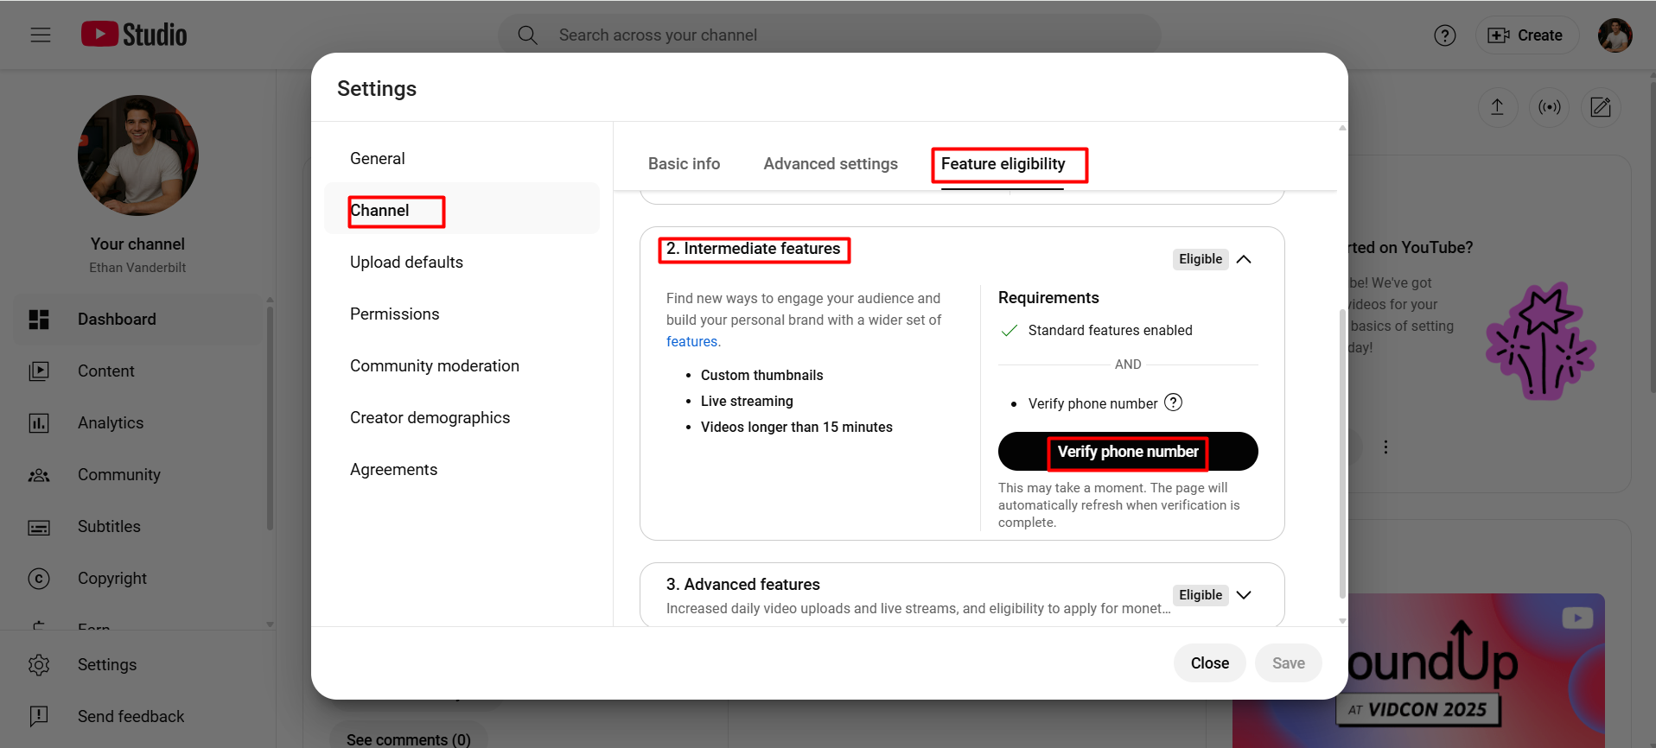The height and width of the screenshot is (748, 1656).
Task: Click the create post pencil icon
Action: point(1601,107)
